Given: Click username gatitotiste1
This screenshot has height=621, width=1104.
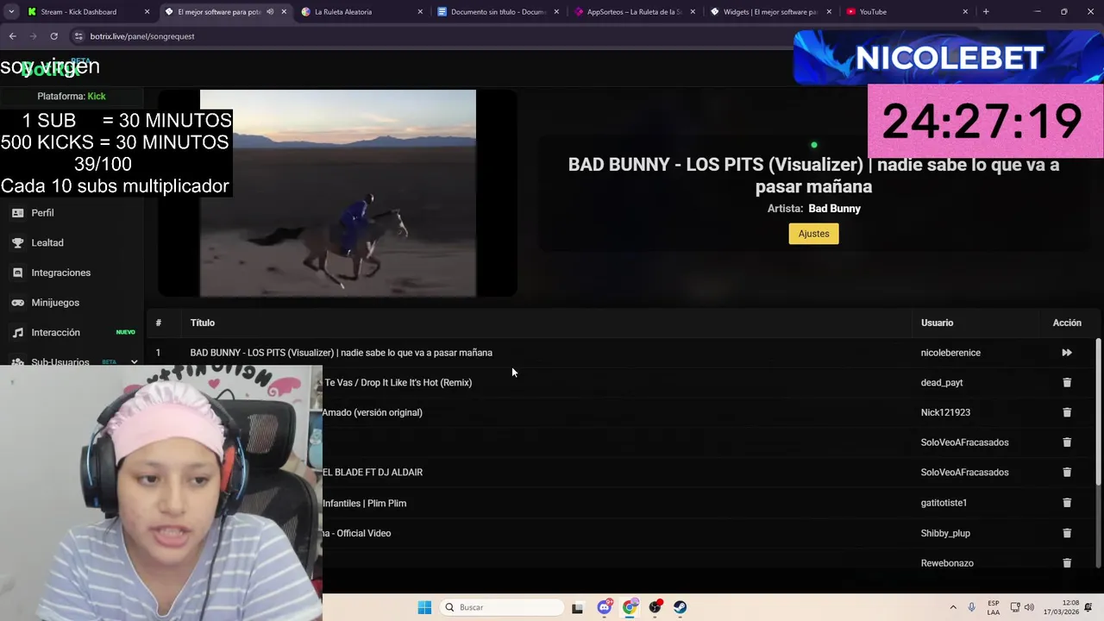Looking at the screenshot, I should coord(944,503).
